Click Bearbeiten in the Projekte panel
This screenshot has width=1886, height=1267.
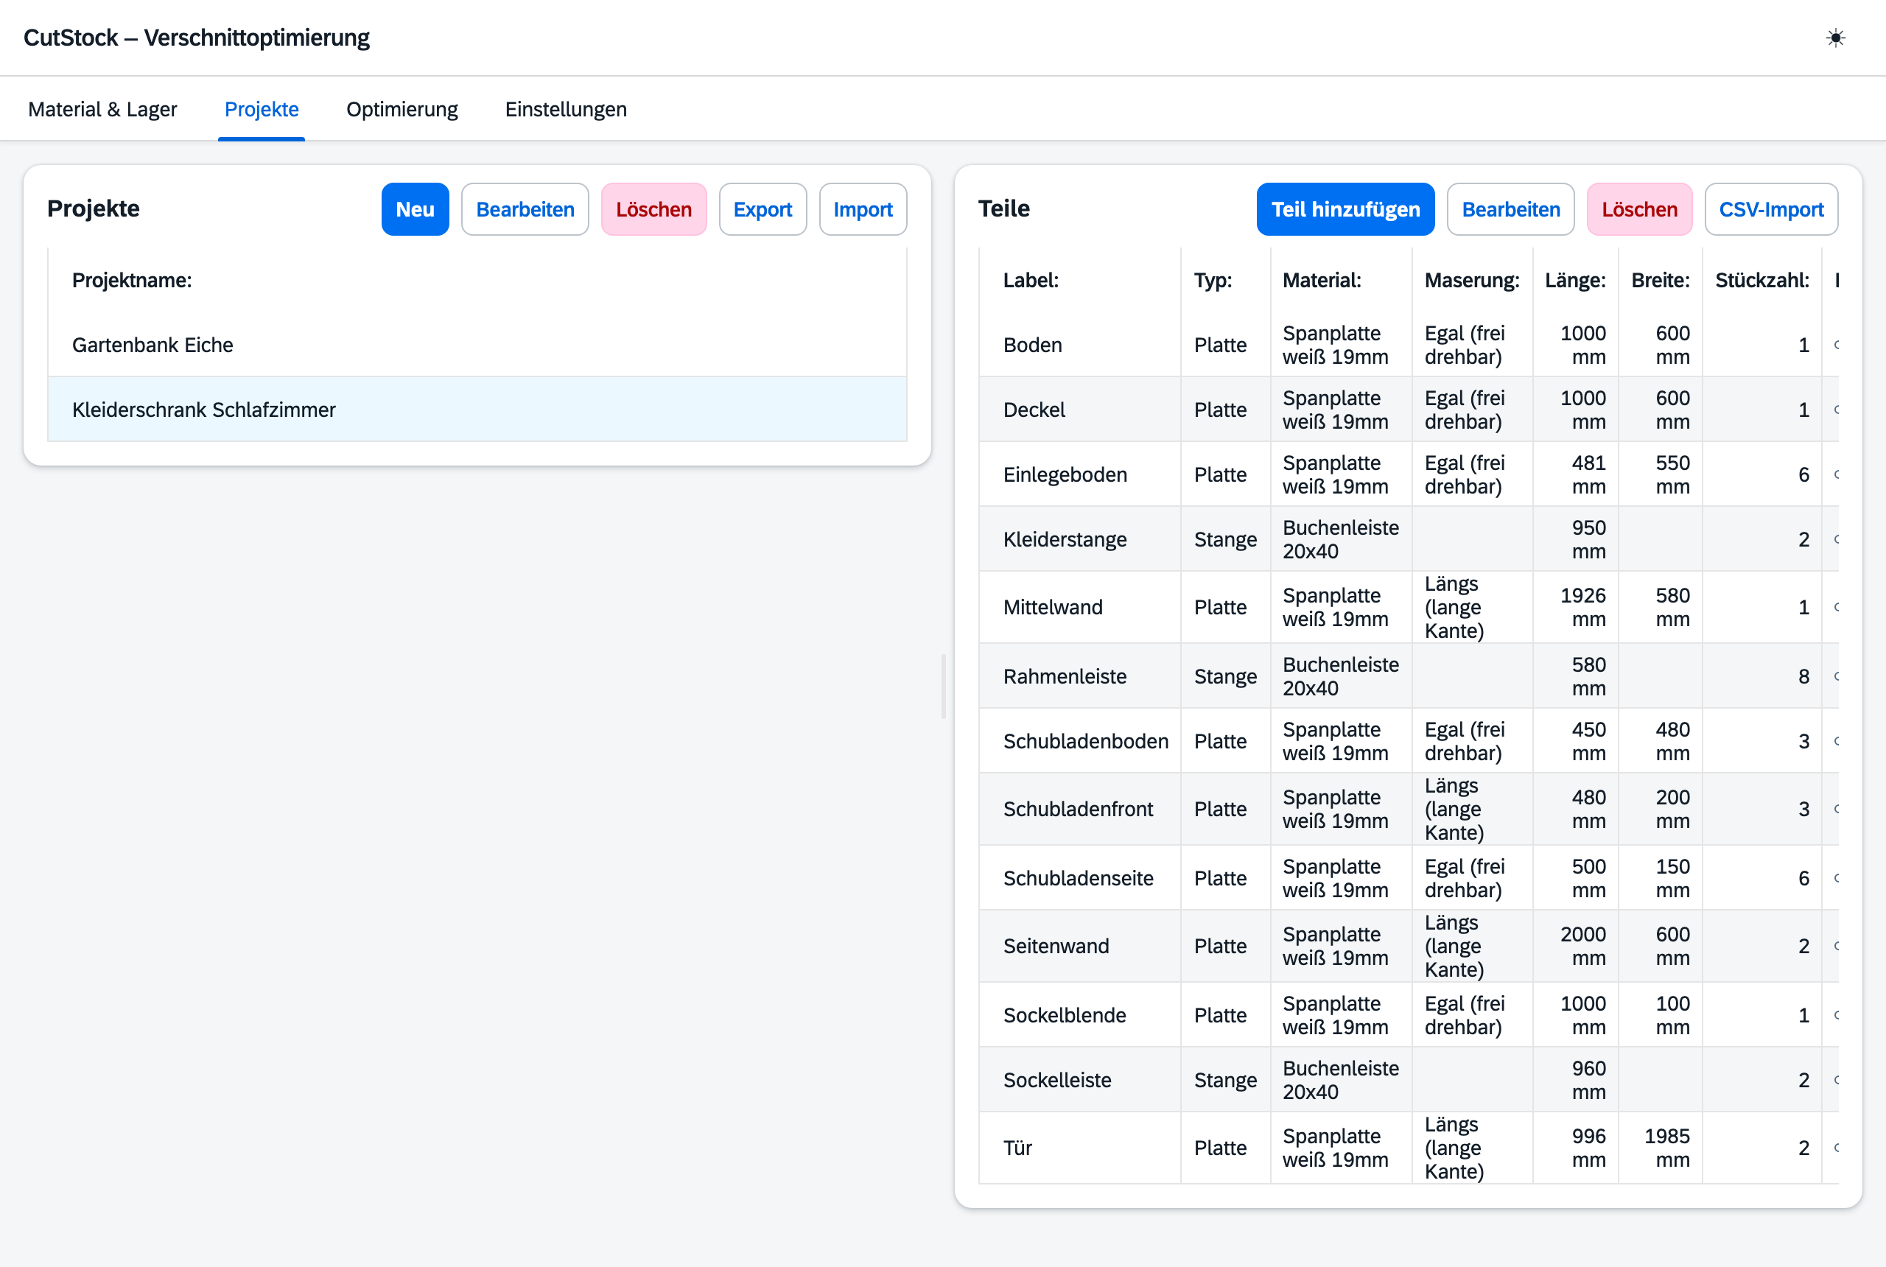coord(525,209)
